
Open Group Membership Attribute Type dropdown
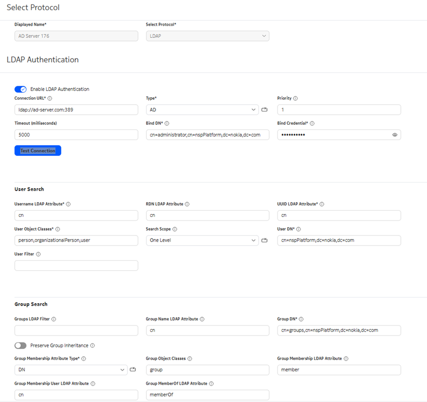71,370
